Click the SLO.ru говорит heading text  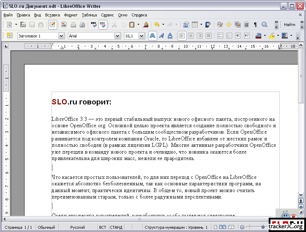click(82, 102)
